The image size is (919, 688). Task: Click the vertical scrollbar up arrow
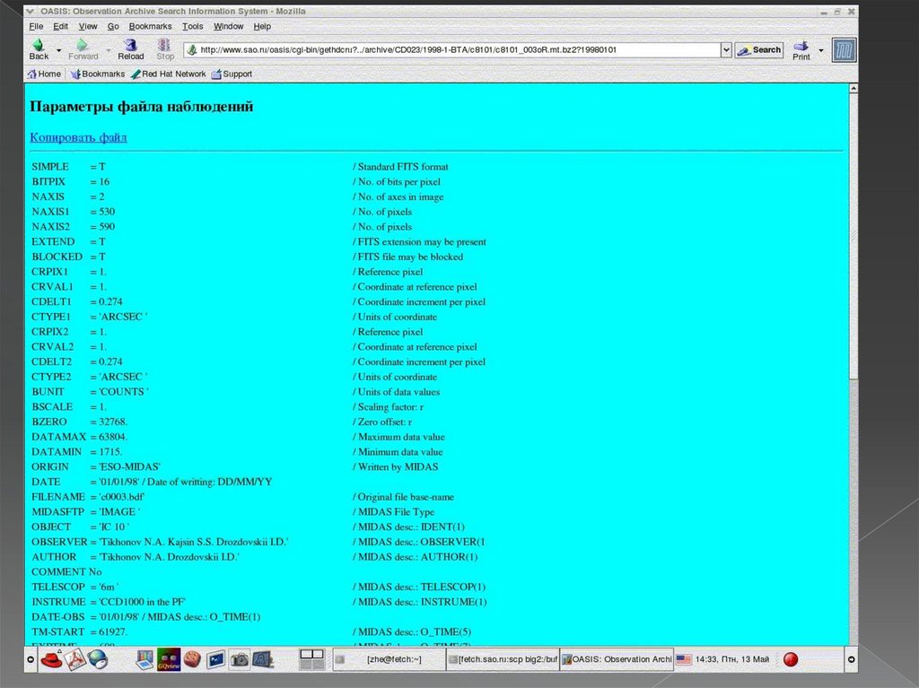click(x=853, y=89)
